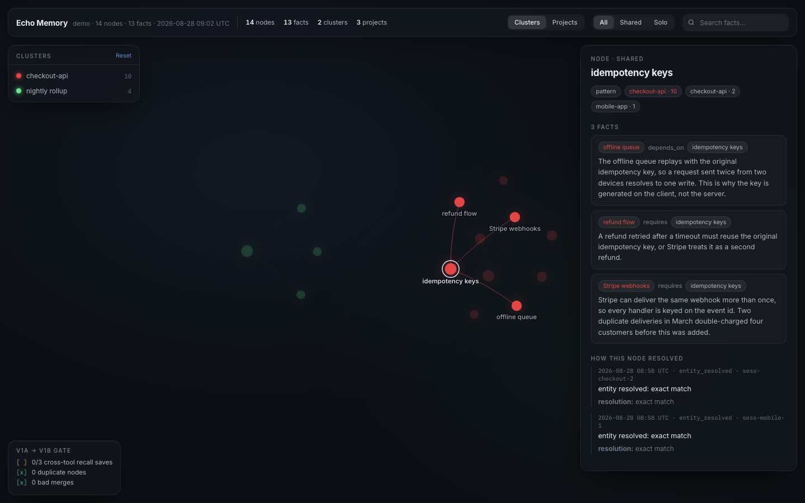805x503 pixels.
Task: Click idempotency keys chip in refund flow fact
Action: 701,222
